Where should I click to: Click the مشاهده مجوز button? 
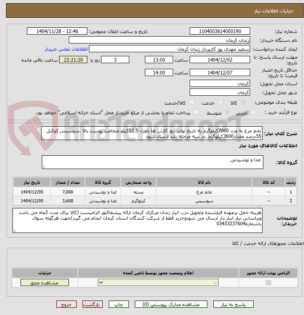(x=45, y=283)
